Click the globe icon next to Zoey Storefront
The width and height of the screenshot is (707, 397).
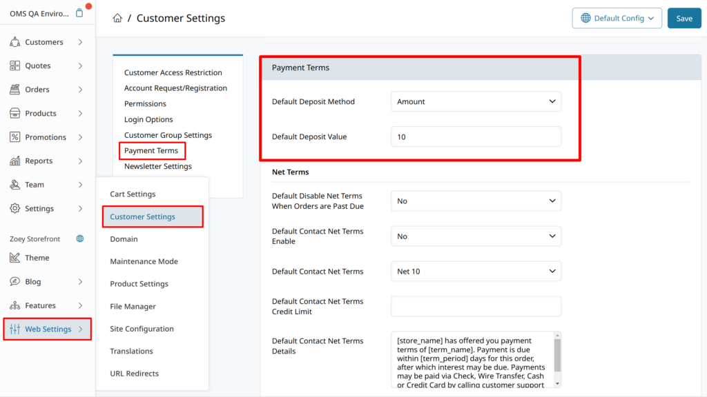[80, 238]
